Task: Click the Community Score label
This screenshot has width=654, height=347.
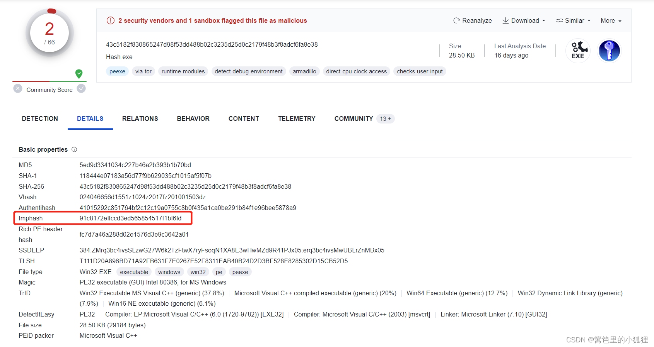Action: click(x=50, y=90)
